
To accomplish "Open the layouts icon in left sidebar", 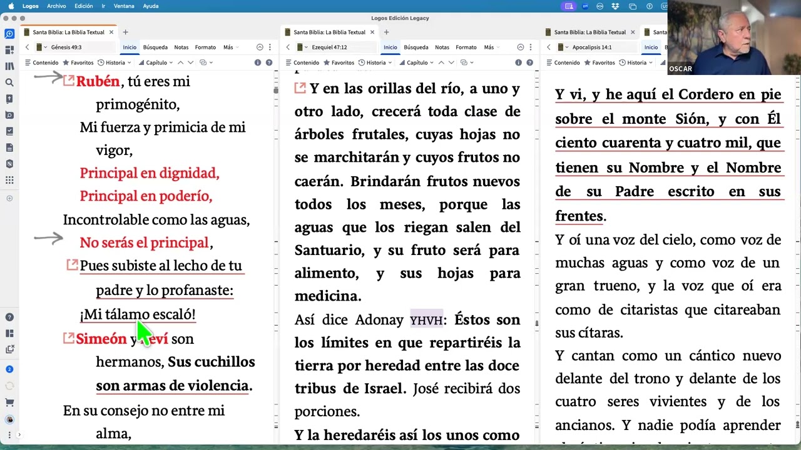I will (9, 50).
